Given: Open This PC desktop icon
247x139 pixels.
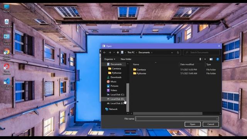Looking at the screenshot, I should (7, 8).
